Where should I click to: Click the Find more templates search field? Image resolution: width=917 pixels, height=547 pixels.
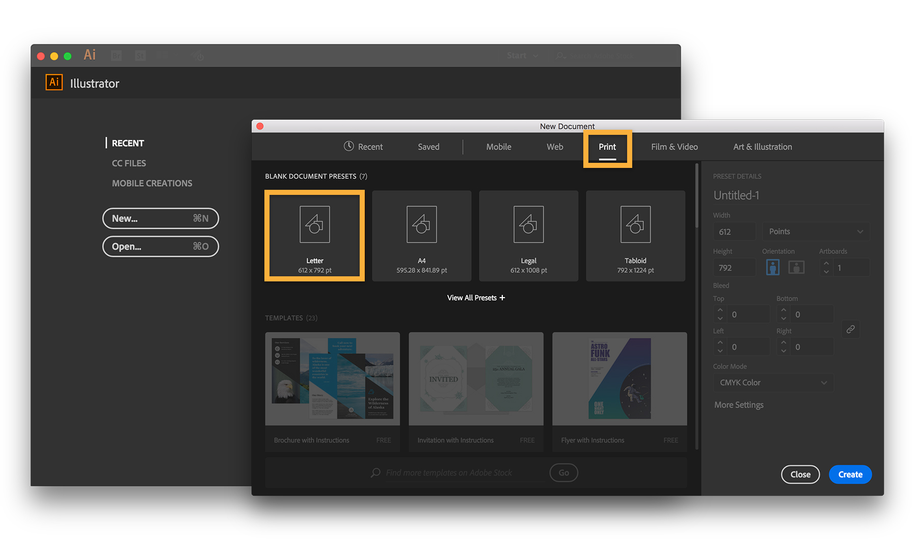[x=464, y=473]
